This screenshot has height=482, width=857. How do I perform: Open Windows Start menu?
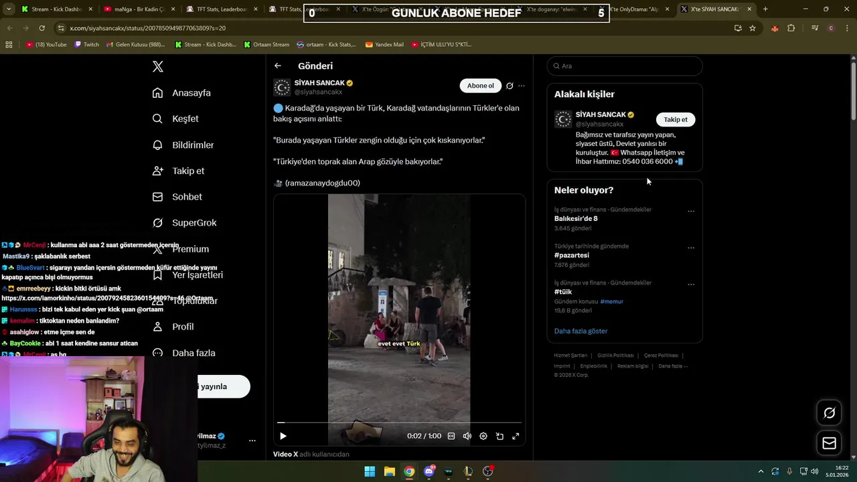pyautogui.click(x=370, y=471)
